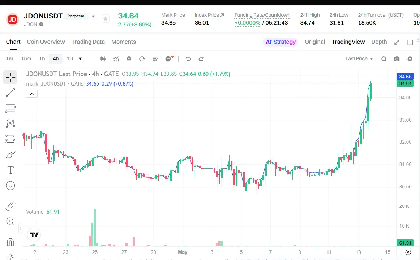Open the bar replay tool

click(142, 59)
